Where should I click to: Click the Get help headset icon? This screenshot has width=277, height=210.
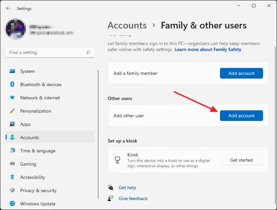point(110,188)
